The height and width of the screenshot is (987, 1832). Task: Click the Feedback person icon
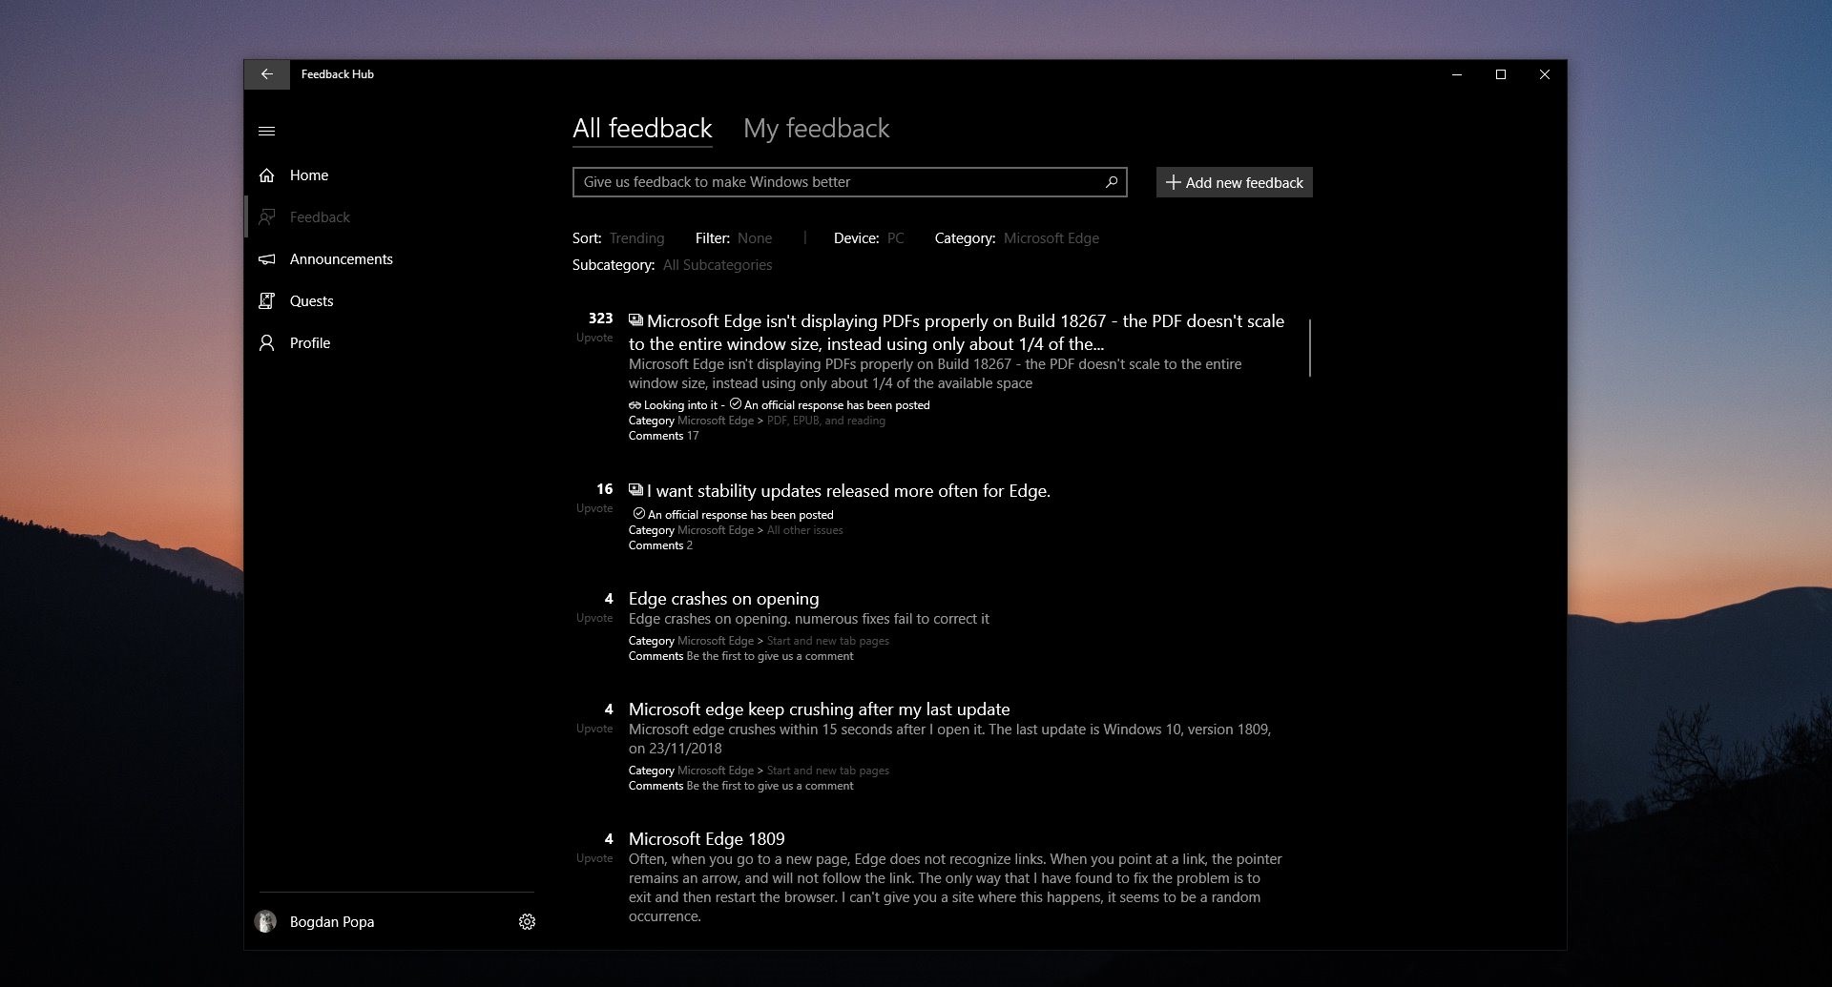(267, 217)
